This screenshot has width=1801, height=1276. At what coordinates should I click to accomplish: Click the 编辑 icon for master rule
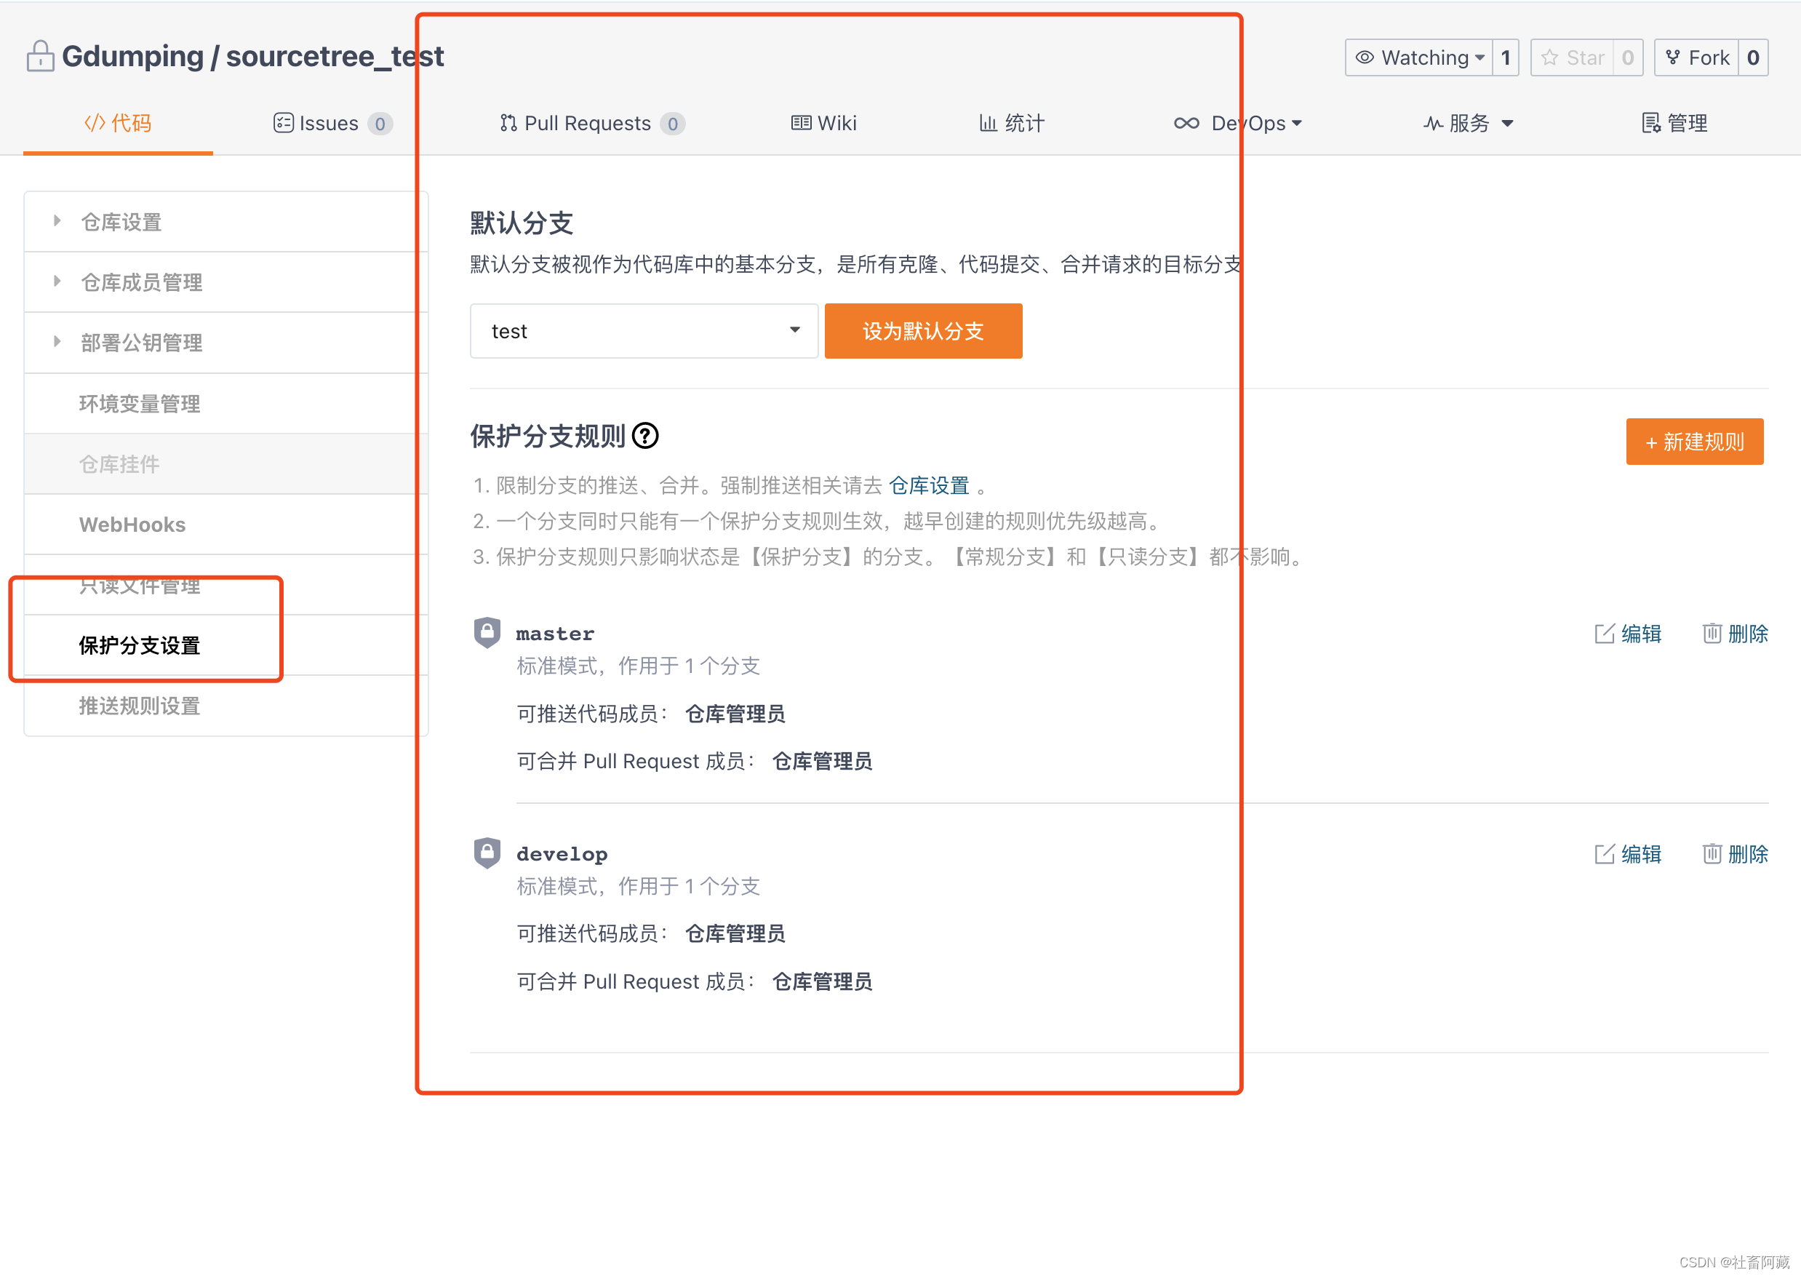point(1604,634)
